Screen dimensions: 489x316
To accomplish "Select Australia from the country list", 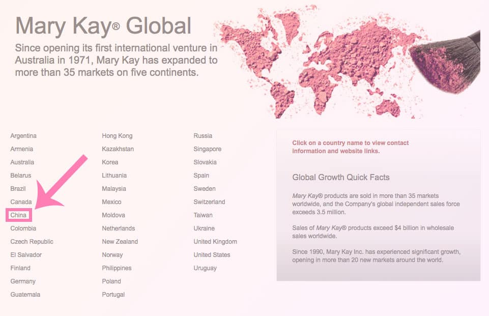I will 22,162.
